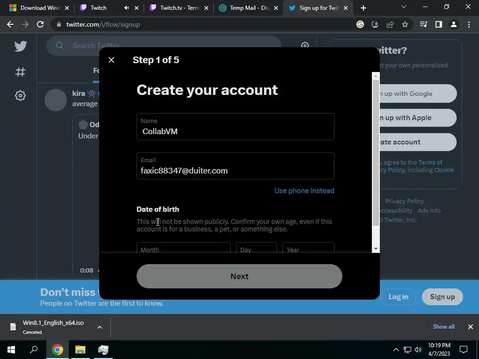This screenshot has width=479, height=359.
Task: Click the Privacy Policy footer link
Action: pos(405,201)
